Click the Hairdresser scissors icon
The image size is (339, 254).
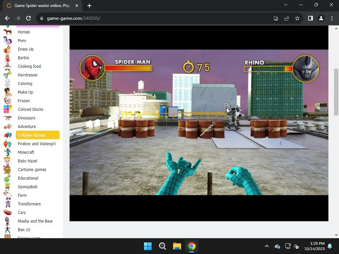7,75
